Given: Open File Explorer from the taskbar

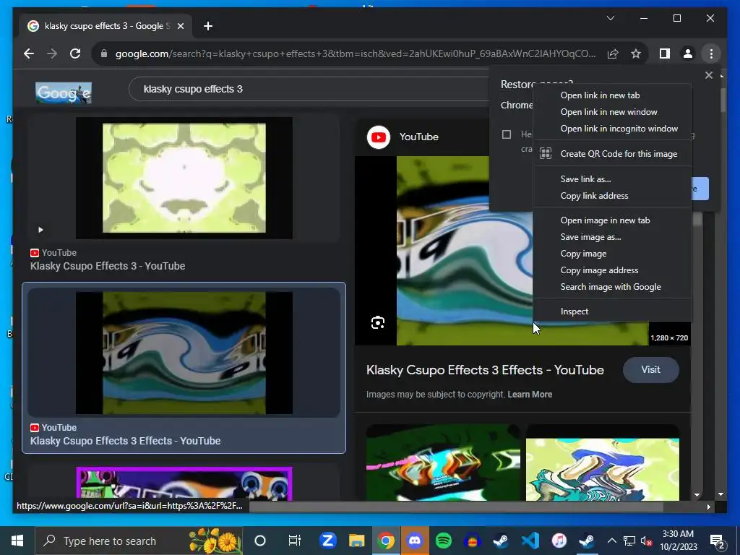Looking at the screenshot, I should pyautogui.click(x=357, y=541).
